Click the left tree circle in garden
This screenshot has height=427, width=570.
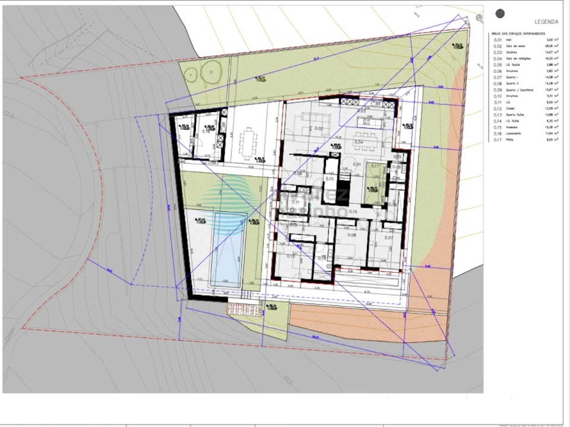pyautogui.click(x=191, y=74)
